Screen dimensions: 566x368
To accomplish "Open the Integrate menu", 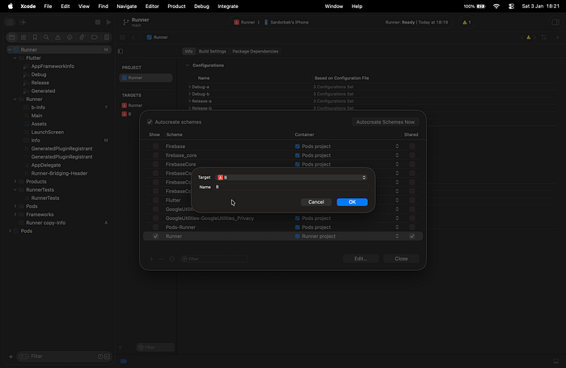I will 228,6.
